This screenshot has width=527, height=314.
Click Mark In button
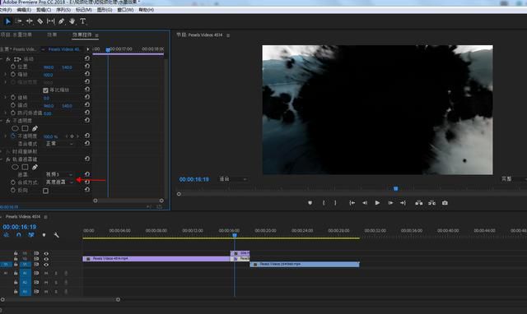324,203
